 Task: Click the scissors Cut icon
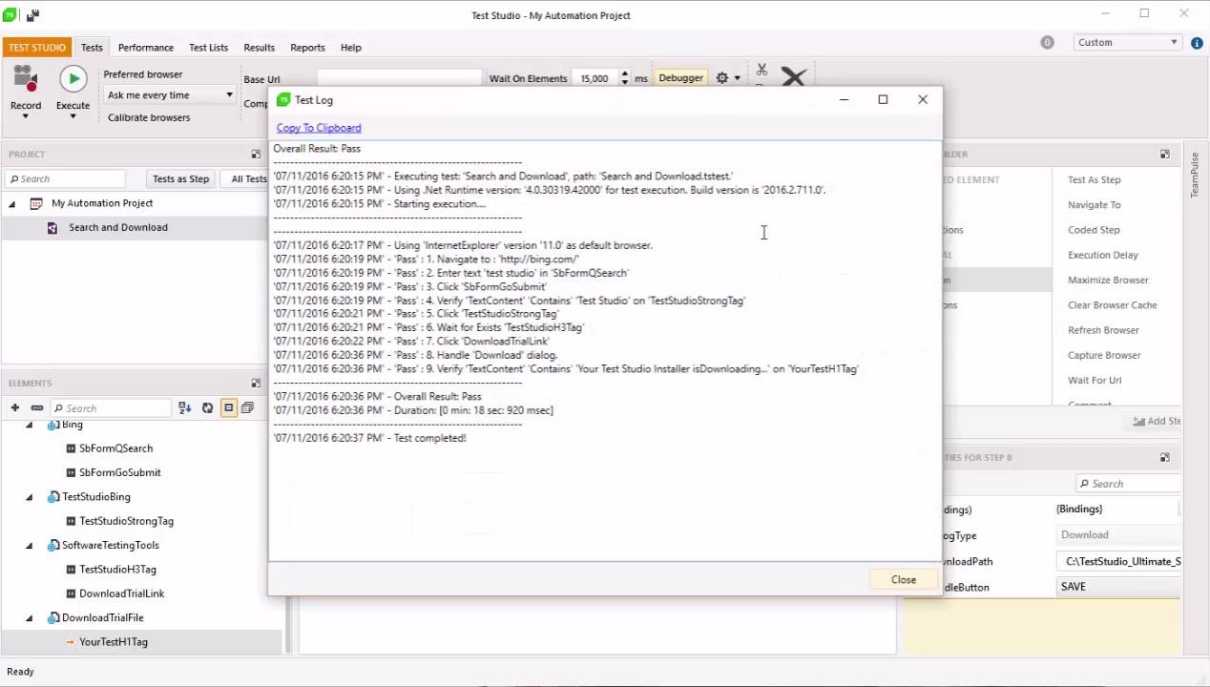coord(761,70)
